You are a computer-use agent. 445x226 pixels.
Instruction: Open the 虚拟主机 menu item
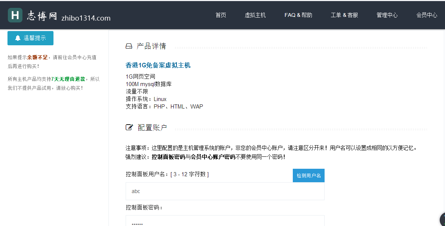tap(255, 15)
